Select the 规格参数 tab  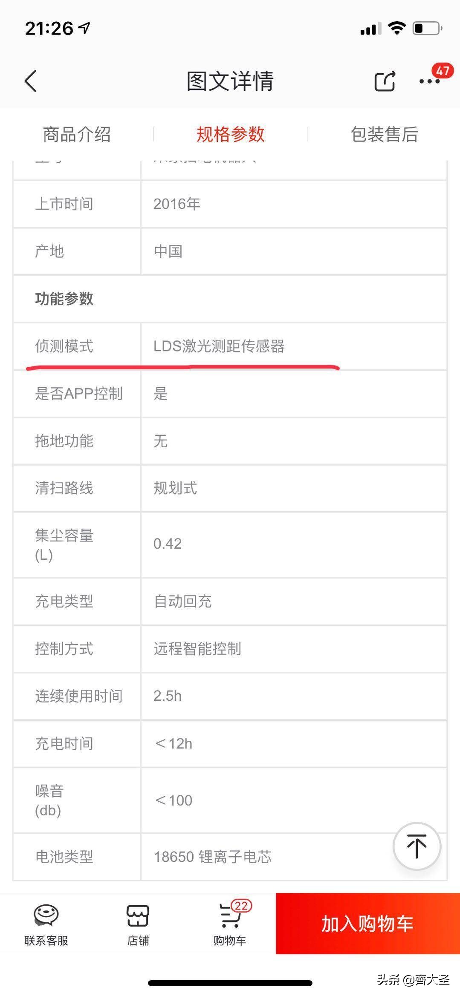click(230, 134)
